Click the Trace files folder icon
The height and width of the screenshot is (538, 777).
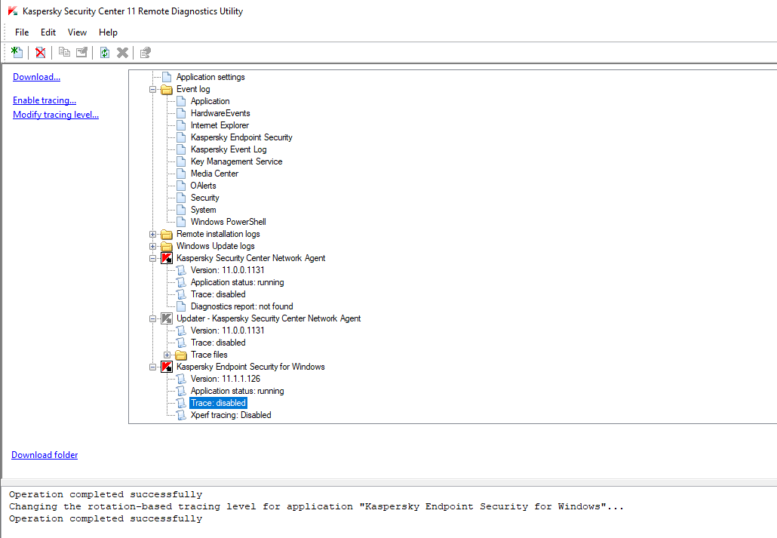[181, 355]
